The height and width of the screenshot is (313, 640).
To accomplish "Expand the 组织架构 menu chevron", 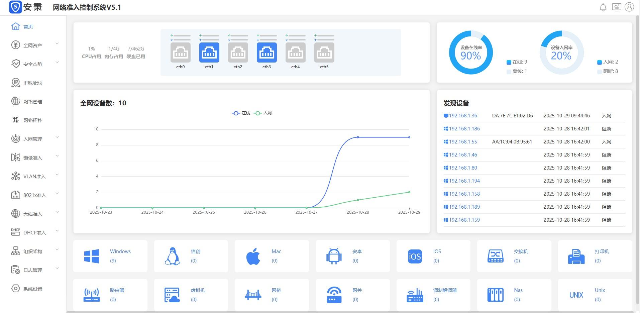I will point(57,249).
